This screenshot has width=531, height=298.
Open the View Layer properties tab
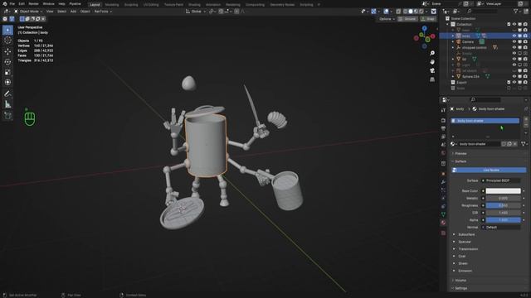(443, 137)
